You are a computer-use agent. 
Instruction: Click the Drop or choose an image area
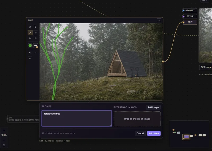point(137,119)
